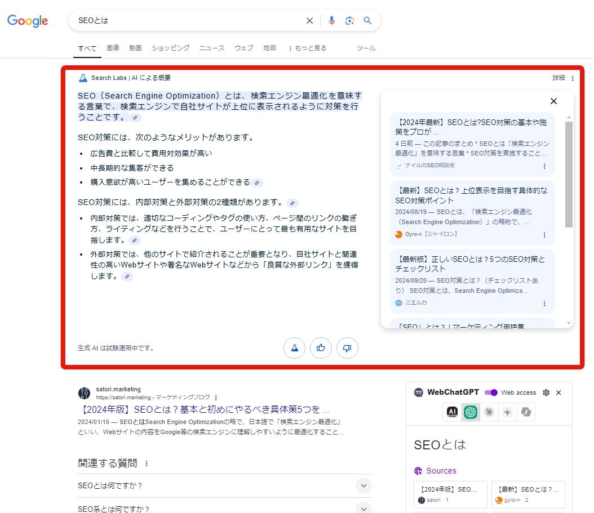
Task: Start voice search with the microphone icon
Action: tap(331, 21)
